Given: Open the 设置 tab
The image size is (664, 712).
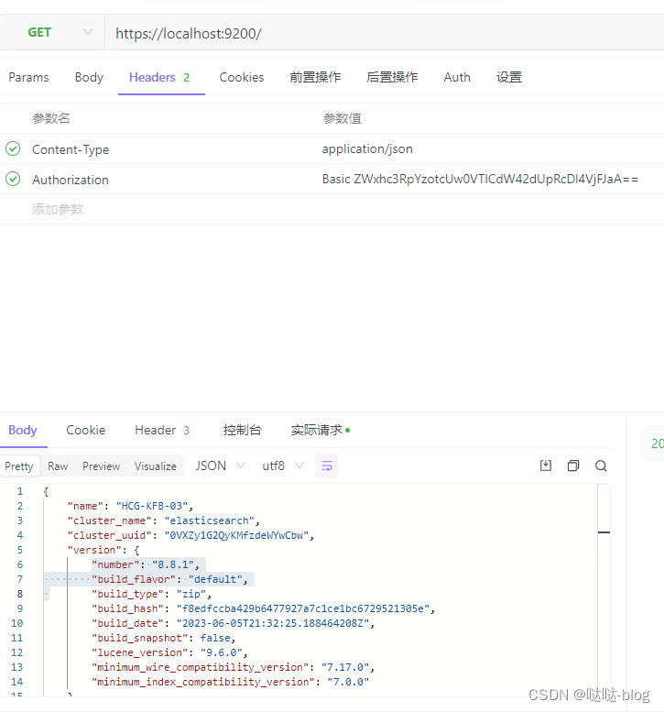Looking at the screenshot, I should tap(509, 77).
